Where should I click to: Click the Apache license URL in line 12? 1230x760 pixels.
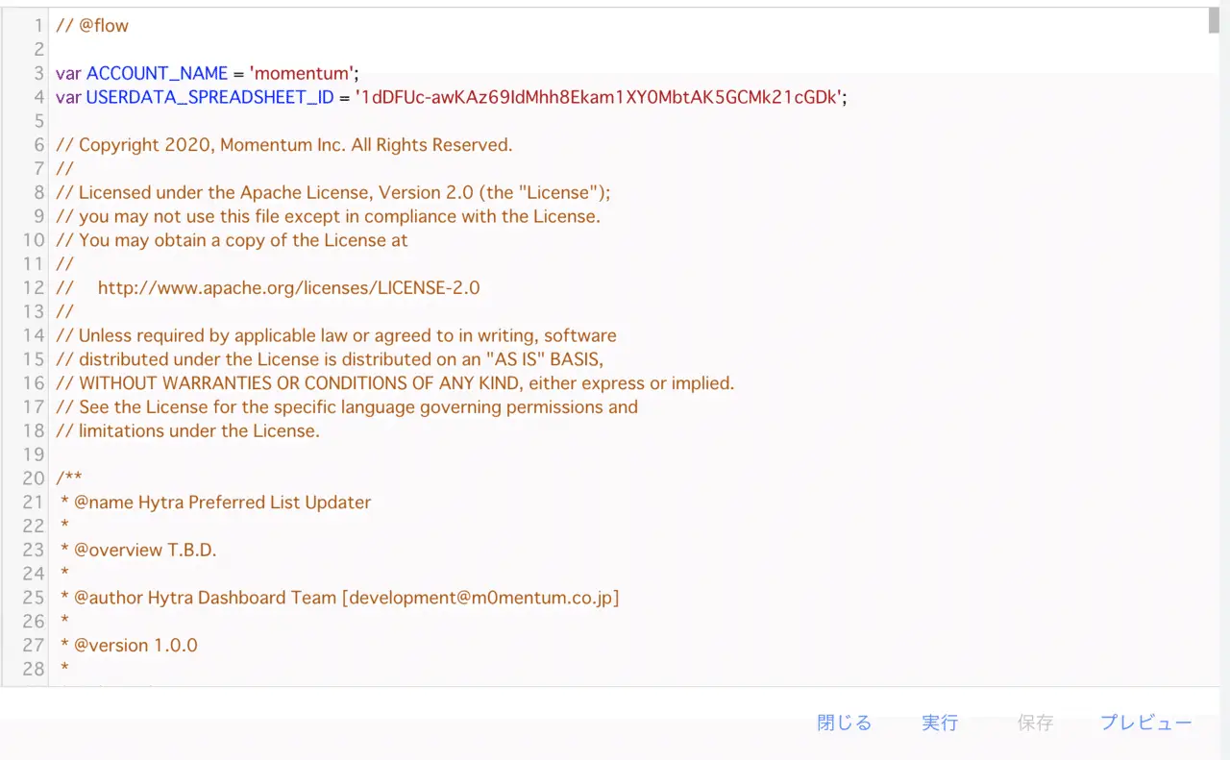(288, 287)
